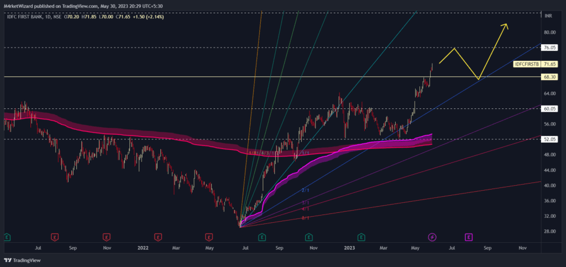
Task: Click the 40.00 price axis label
Action: [550, 185]
